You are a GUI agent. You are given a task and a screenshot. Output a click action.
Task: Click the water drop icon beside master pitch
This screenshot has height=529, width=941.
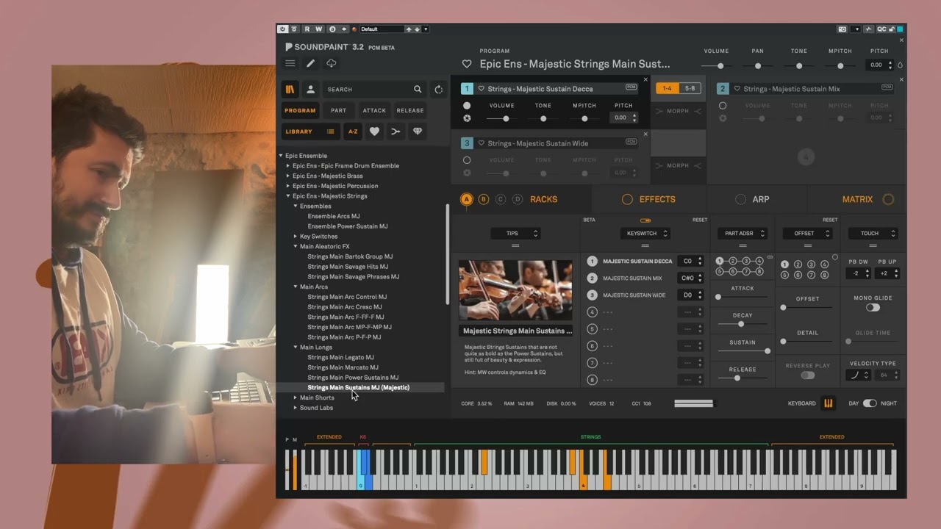point(900,65)
